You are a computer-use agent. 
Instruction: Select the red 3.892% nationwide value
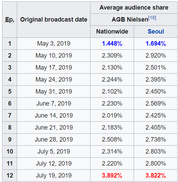pos(112,175)
